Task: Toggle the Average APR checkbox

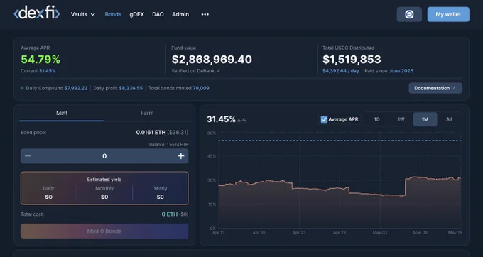Action: pyautogui.click(x=324, y=119)
